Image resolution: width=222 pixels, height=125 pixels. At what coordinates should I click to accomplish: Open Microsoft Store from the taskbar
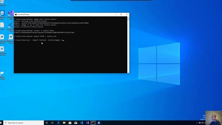coord(70,123)
